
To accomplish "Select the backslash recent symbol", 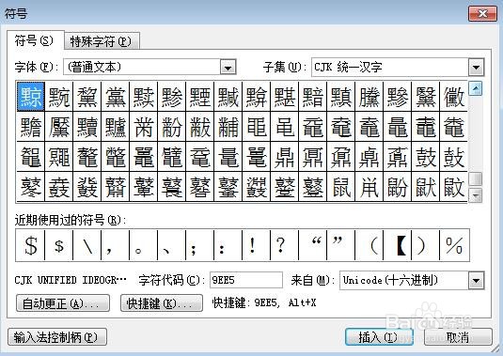I will [x=87, y=245].
